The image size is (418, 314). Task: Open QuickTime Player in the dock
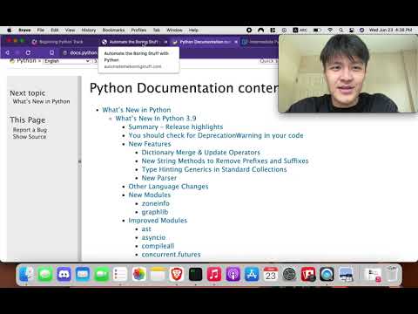click(327, 274)
